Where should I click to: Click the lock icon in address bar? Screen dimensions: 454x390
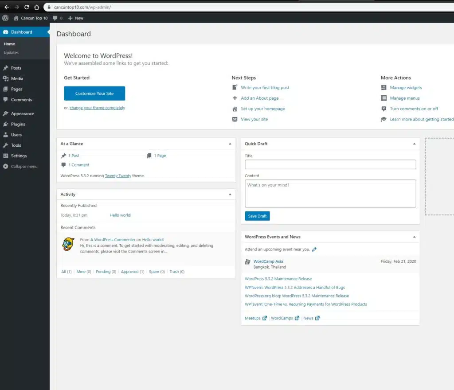[49, 7]
